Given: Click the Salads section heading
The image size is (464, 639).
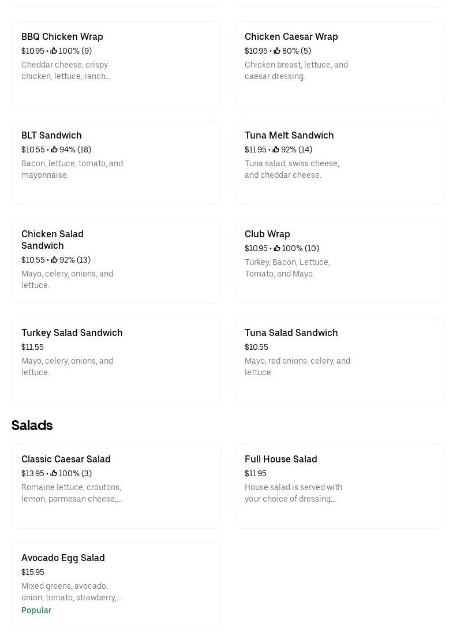Looking at the screenshot, I should pos(32,425).
